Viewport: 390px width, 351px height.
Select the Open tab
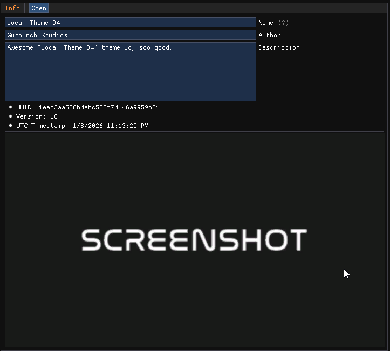point(39,8)
